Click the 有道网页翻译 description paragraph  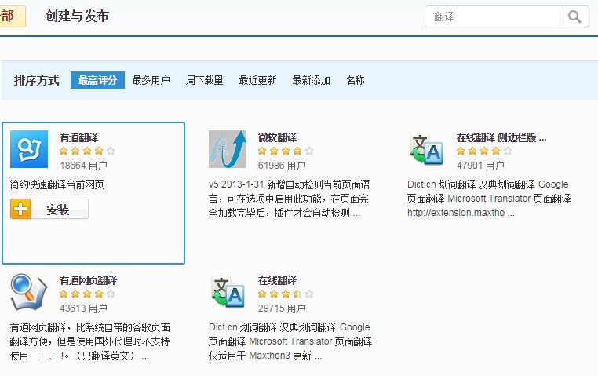(90, 341)
